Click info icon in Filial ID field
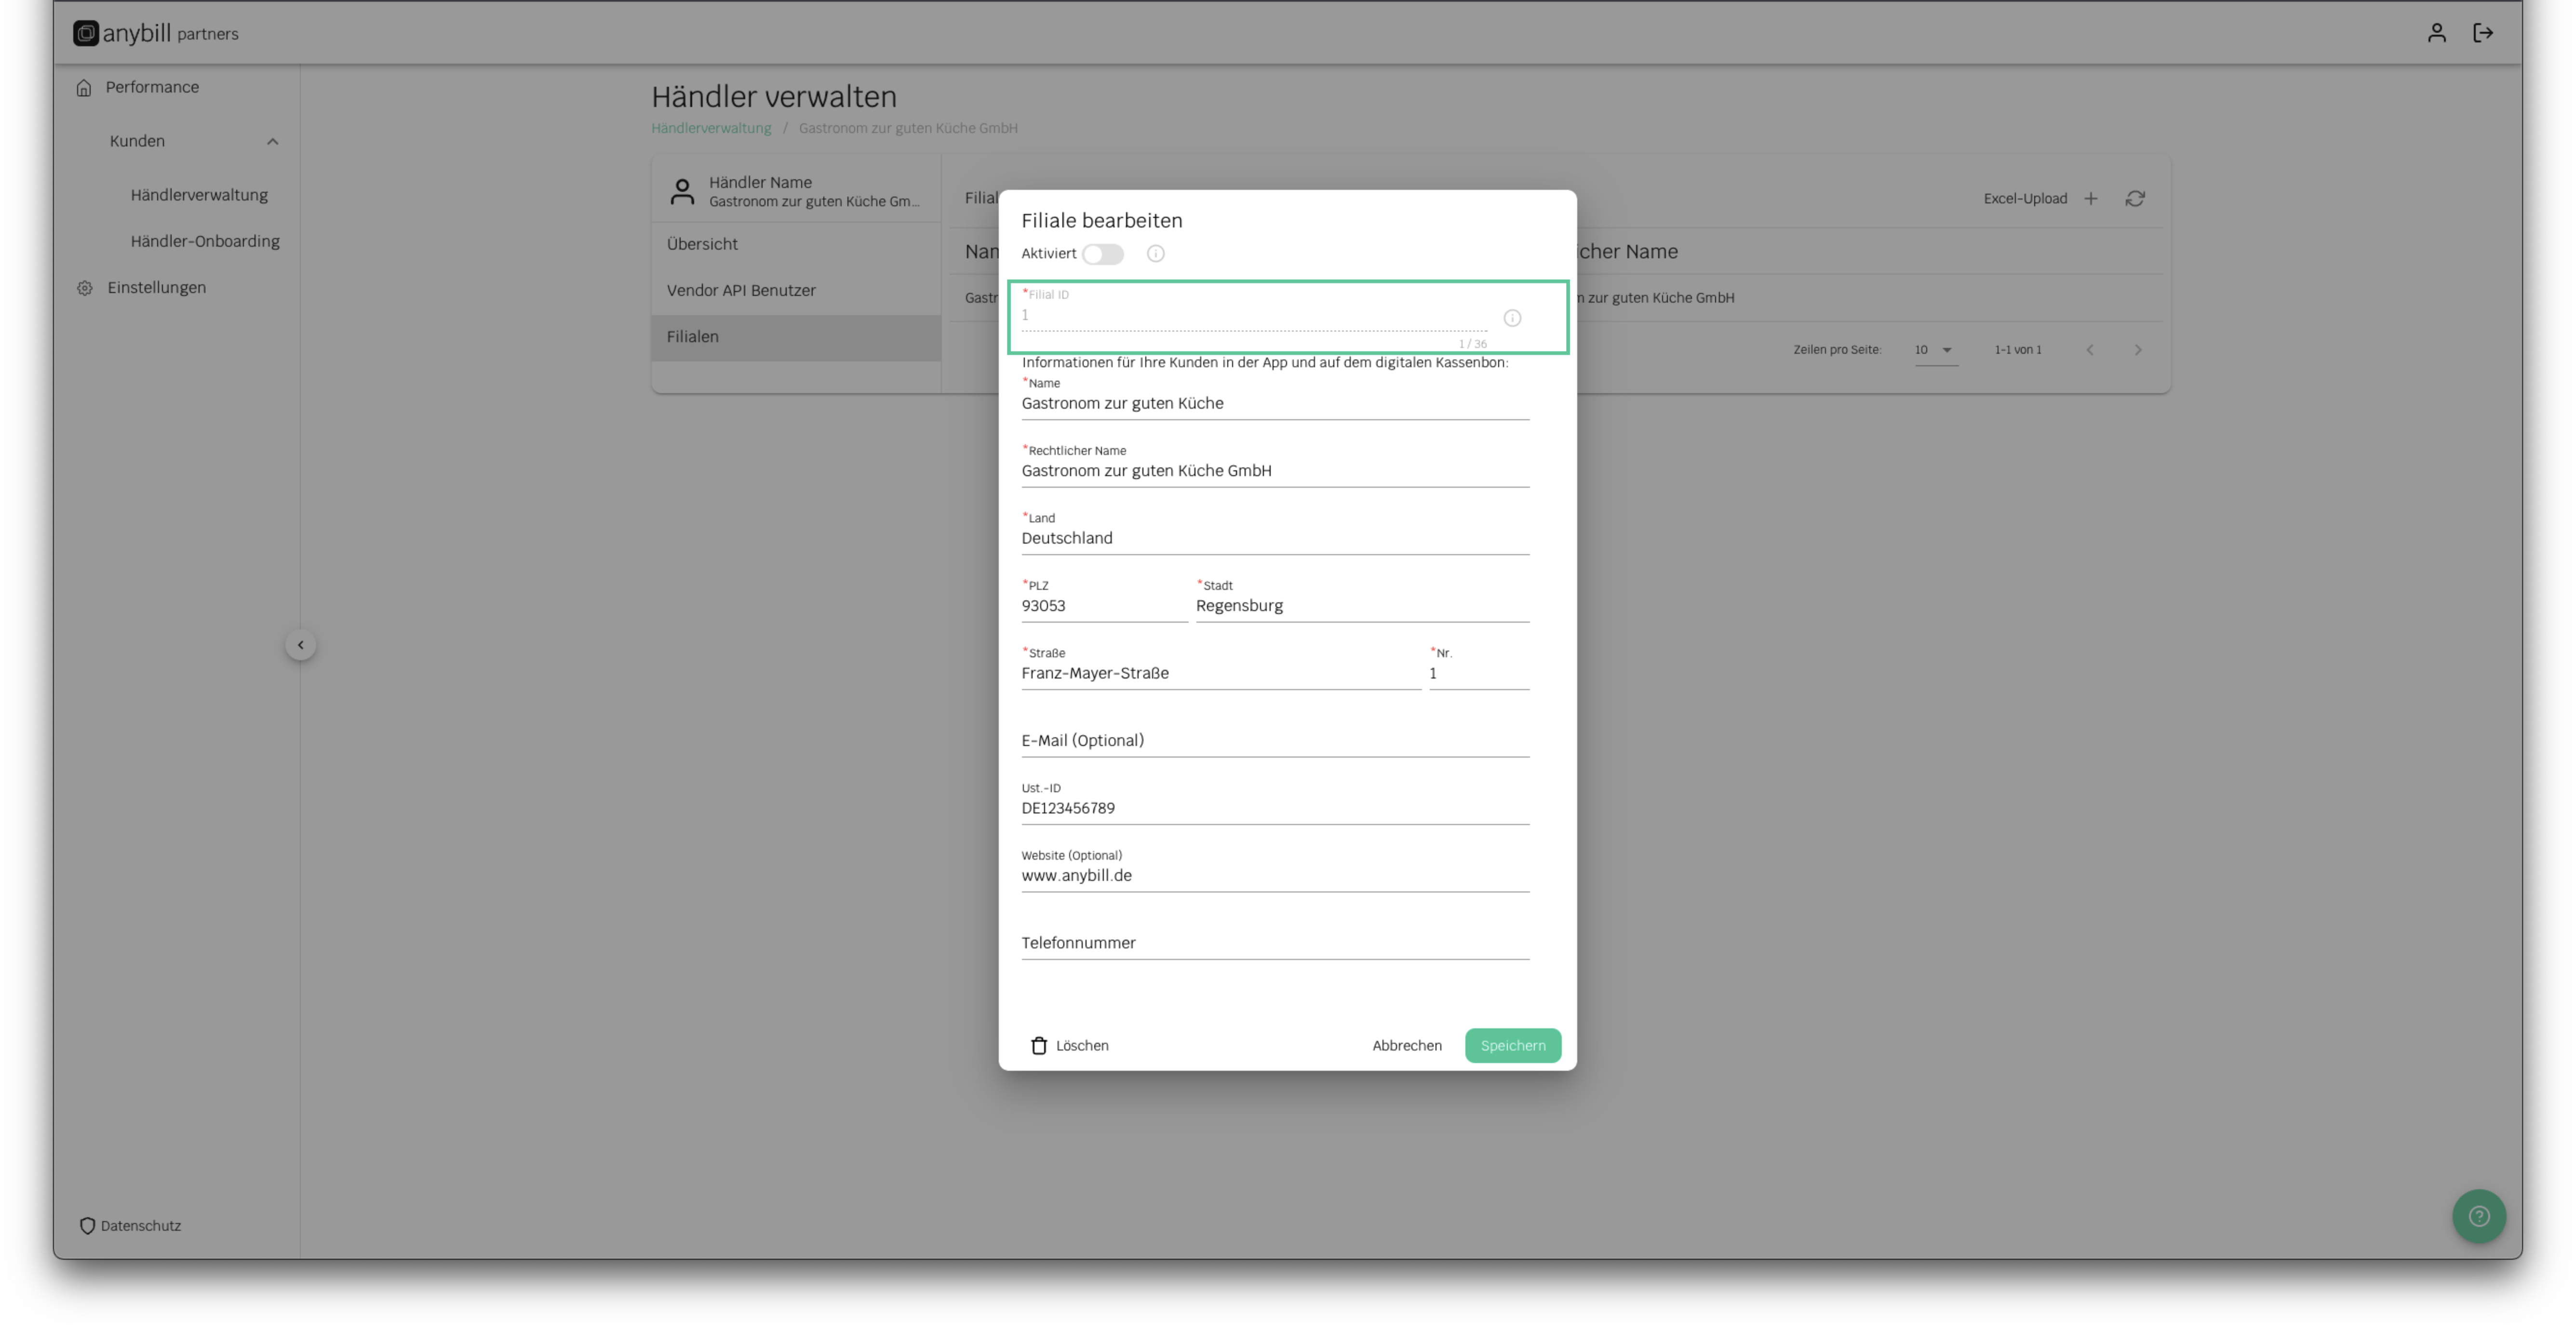Image resolution: width=2576 pixels, height=1330 pixels. coord(1512,318)
